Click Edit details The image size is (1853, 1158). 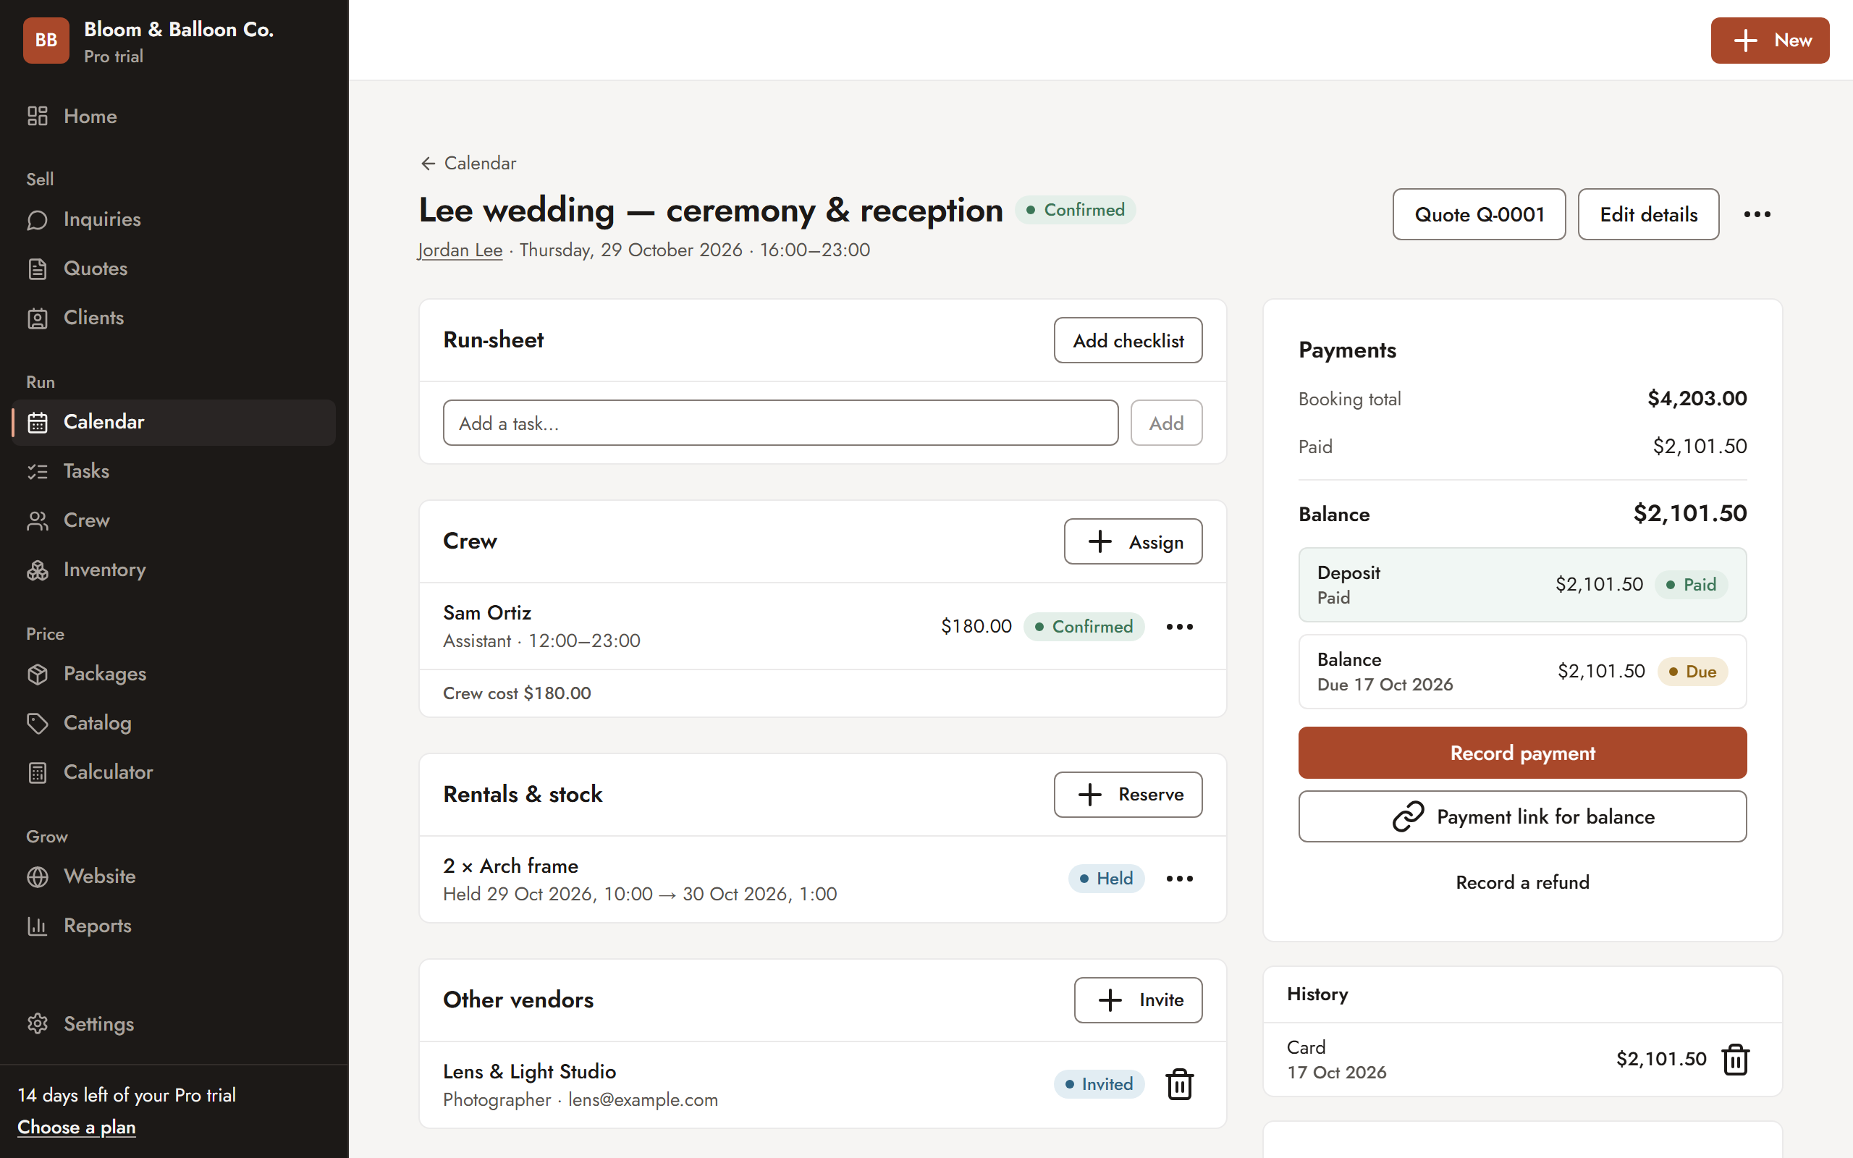tap(1647, 214)
